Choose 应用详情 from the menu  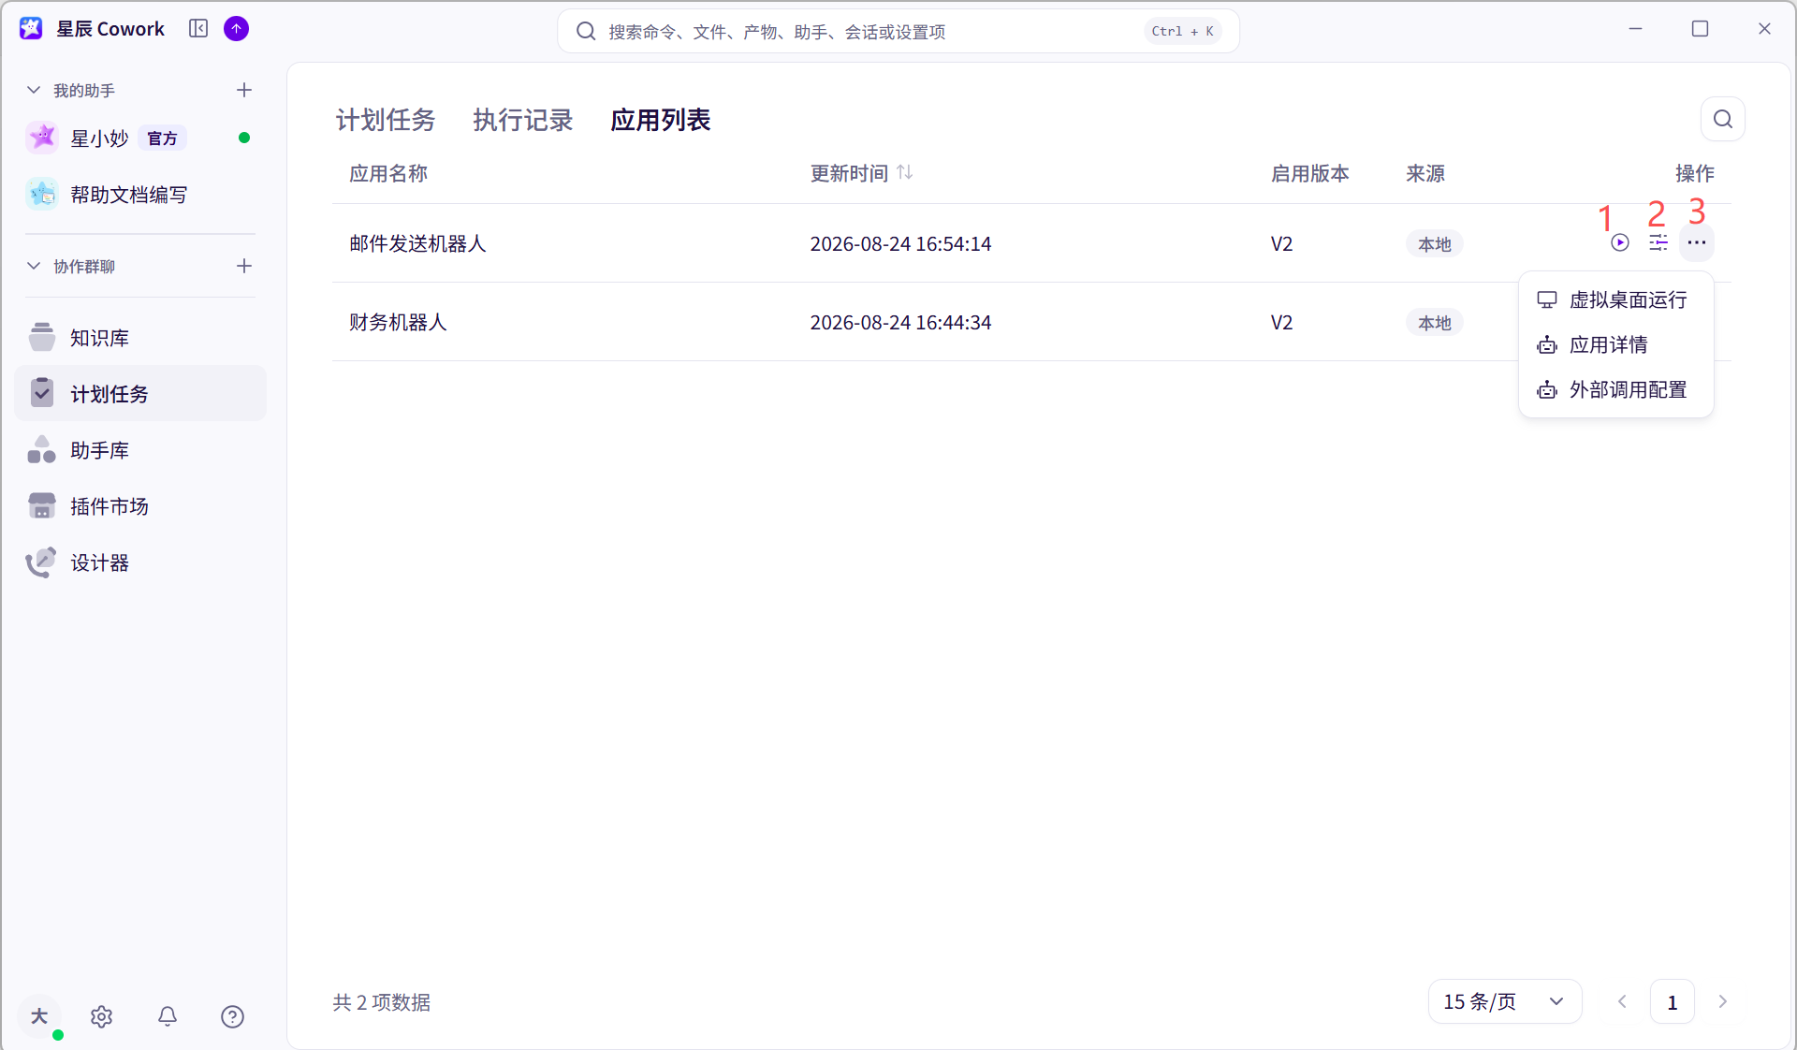tap(1616, 344)
